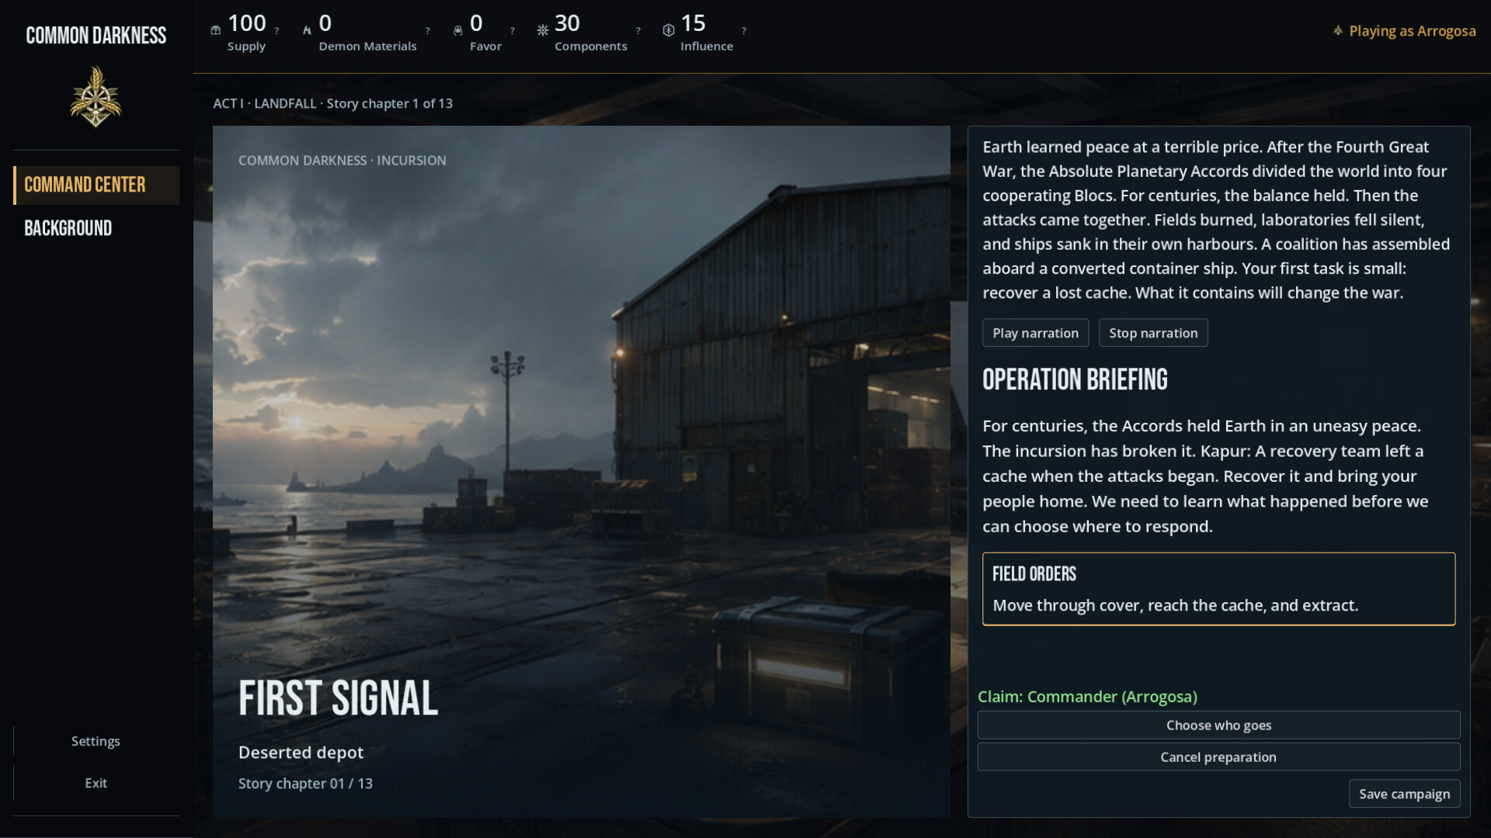Click the Influence hexagon icon
This screenshot has width=1491, height=838.
click(x=669, y=30)
